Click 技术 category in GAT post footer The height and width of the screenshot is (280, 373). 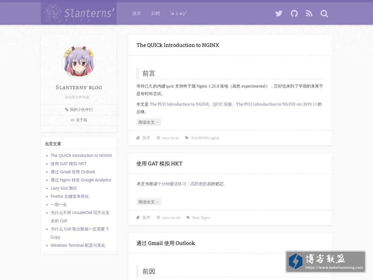146,217
